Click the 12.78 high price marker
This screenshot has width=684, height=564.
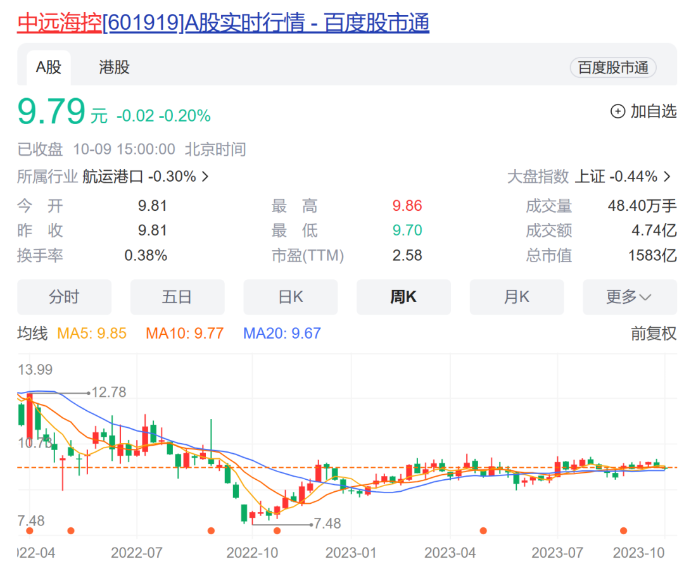pyautogui.click(x=109, y=392)
